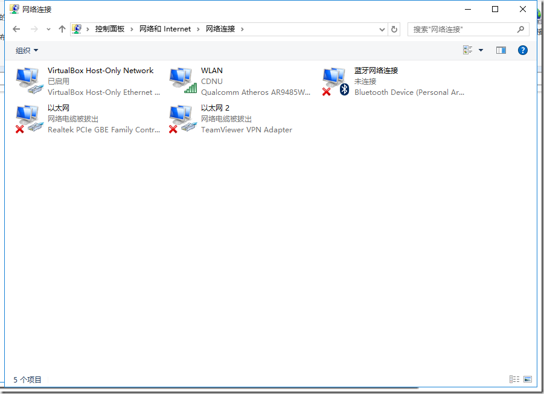Expand chevron after 控制面板 breadcrumb
The image size is (544, 394).
[132, 30]
